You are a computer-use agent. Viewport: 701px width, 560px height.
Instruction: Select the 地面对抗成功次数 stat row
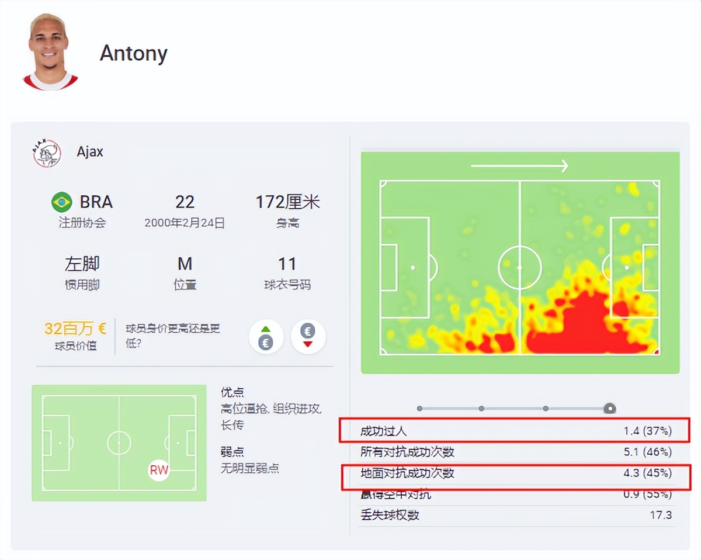(x=515, y=473)
